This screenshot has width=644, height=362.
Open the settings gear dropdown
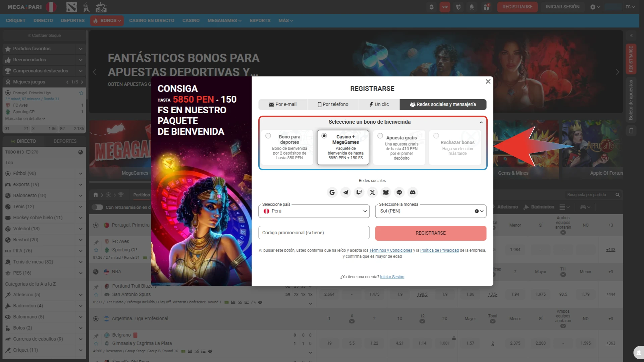click(x=595, y=7)
